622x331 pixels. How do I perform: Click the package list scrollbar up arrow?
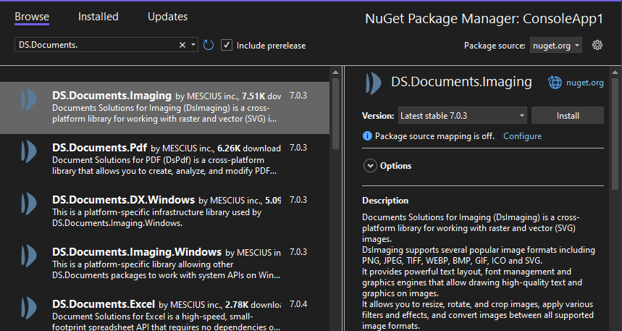coord(335,72)
